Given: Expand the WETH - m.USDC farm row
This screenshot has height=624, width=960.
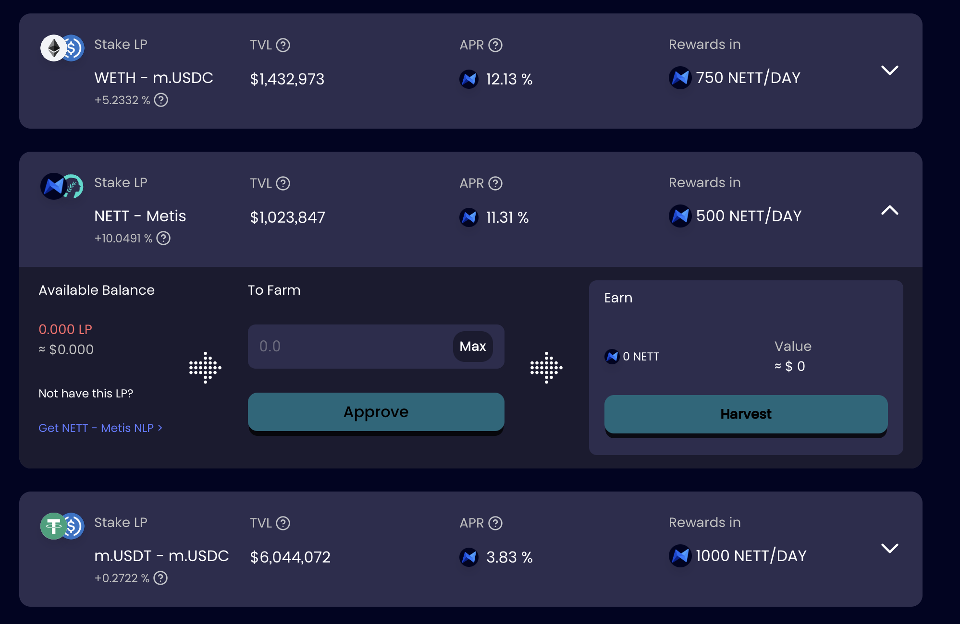Looking at the screenshot, I should pyautogui.click(x=890, y=70).
